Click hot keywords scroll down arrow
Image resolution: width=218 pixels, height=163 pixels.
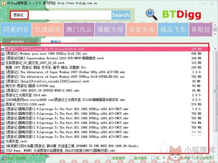(215, 34)
